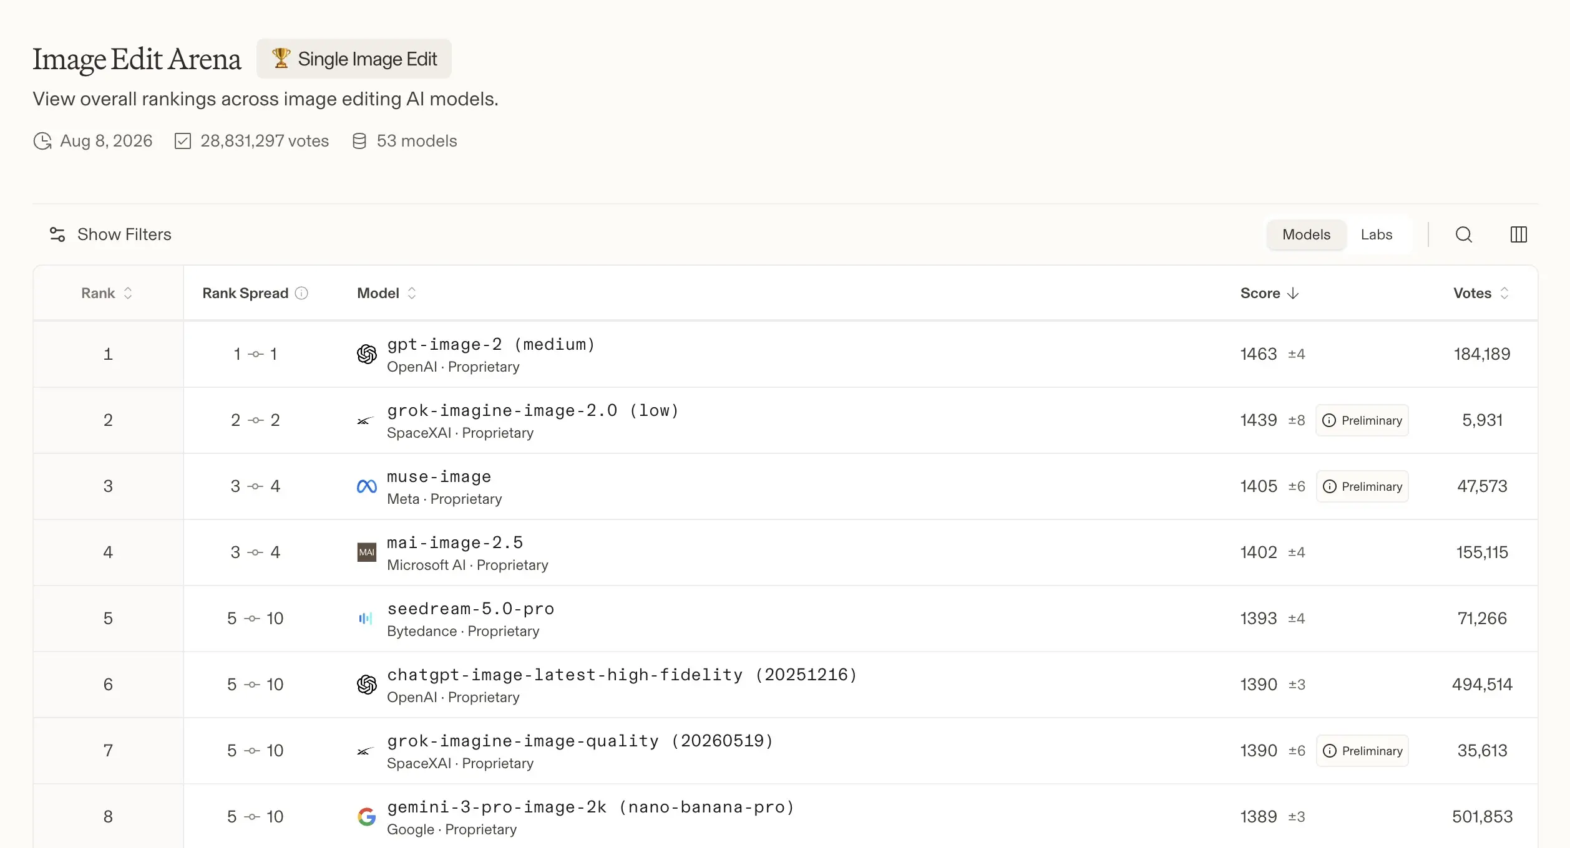Switch to the Models tab
The image size is (1570, 848).
[1306, 234]
